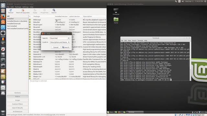This screenshot has height=116, width=207.
Task: Open the Edit menu in Synaptic
Action: 12,7
